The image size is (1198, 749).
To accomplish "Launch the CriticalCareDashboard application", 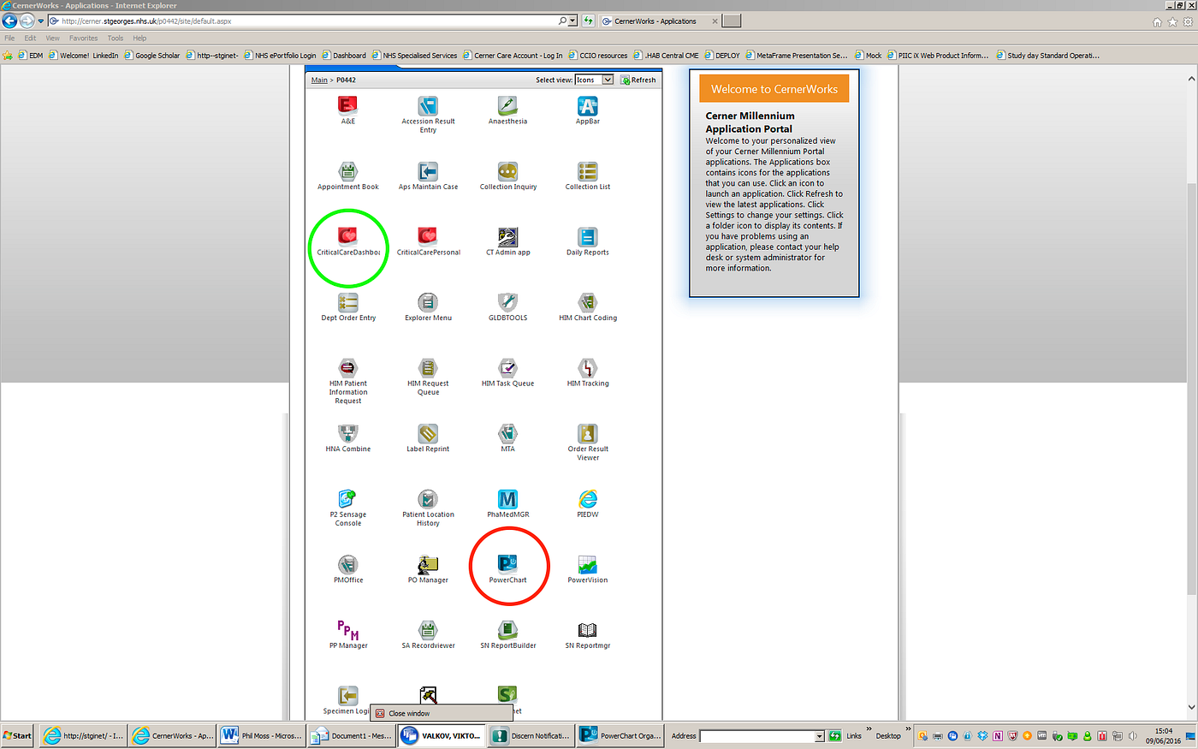I will [347, 237].
